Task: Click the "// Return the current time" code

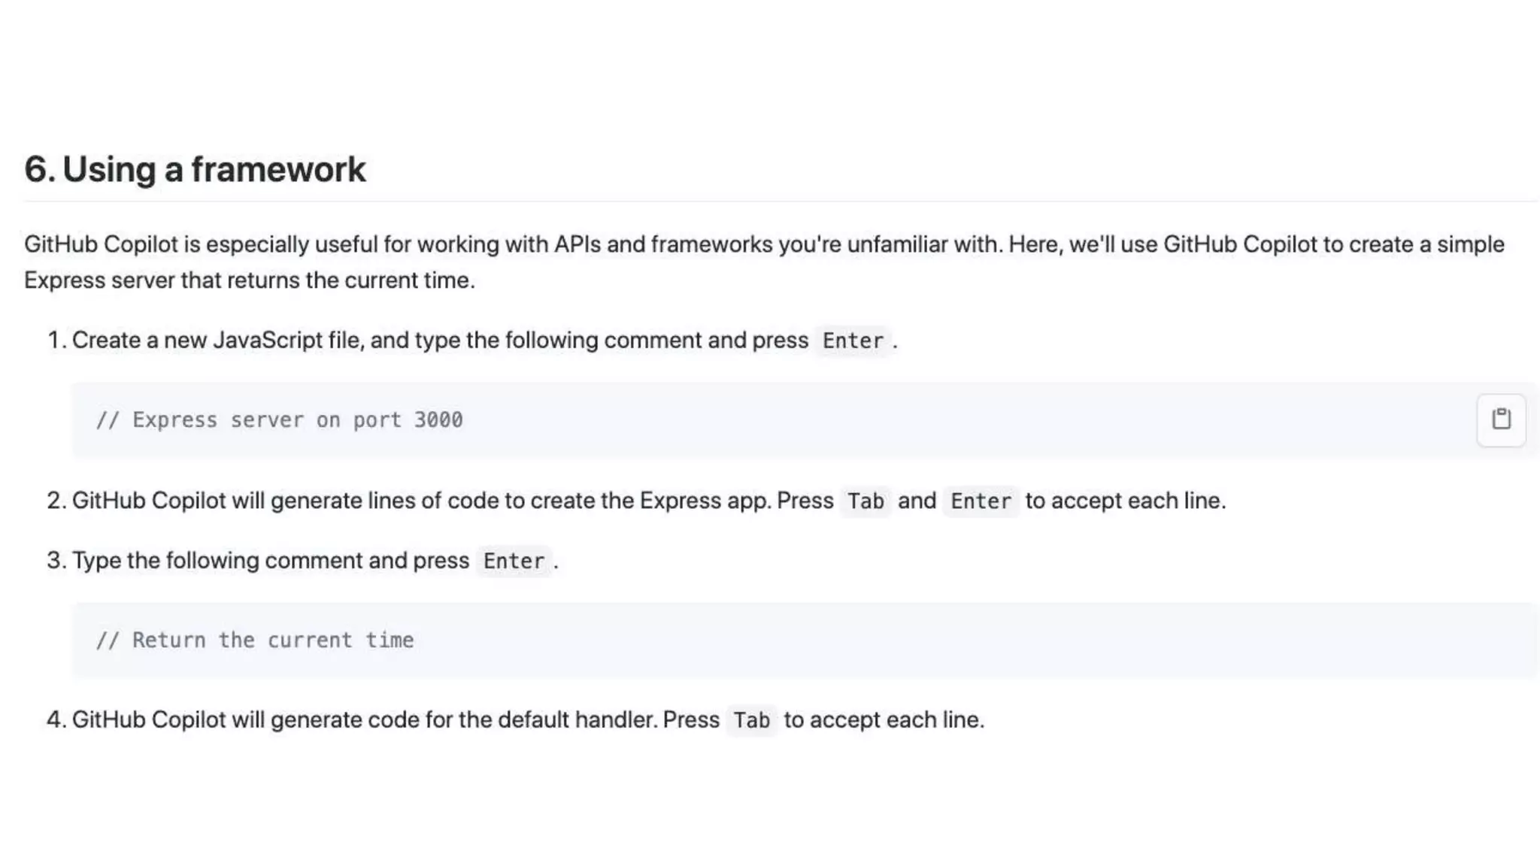Action: pyautogui.click(x=255, y=640)
